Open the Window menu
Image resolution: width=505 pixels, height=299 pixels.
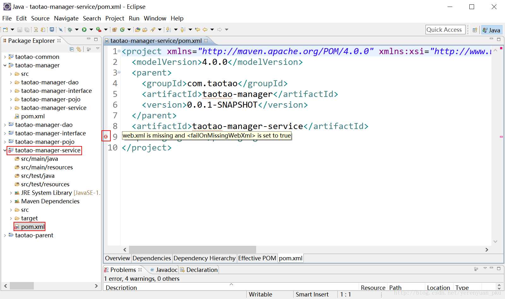[x=155, y=18]
